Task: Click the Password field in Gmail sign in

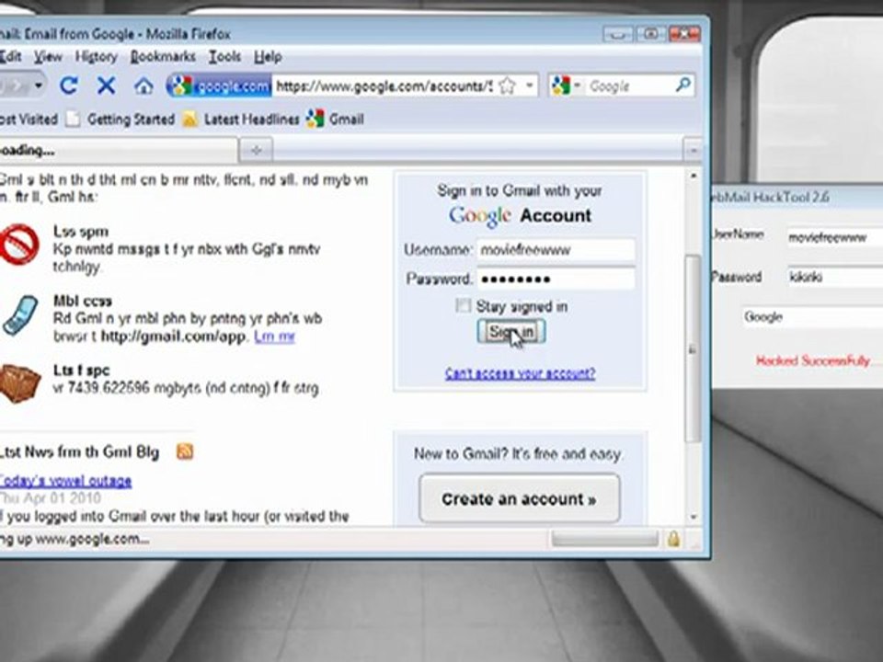Action: [x=556, y=279]
